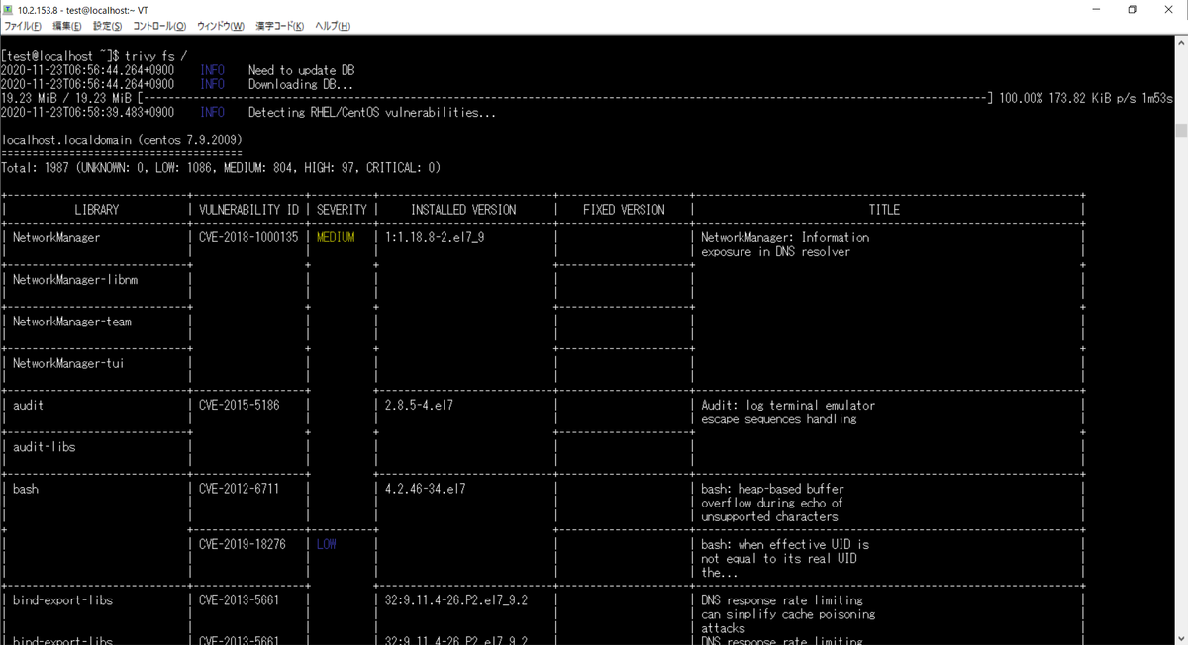The image size is (1188, 645).
Task: Click 'bash: heap-based buffer' title text
Action: coord(772,489)
